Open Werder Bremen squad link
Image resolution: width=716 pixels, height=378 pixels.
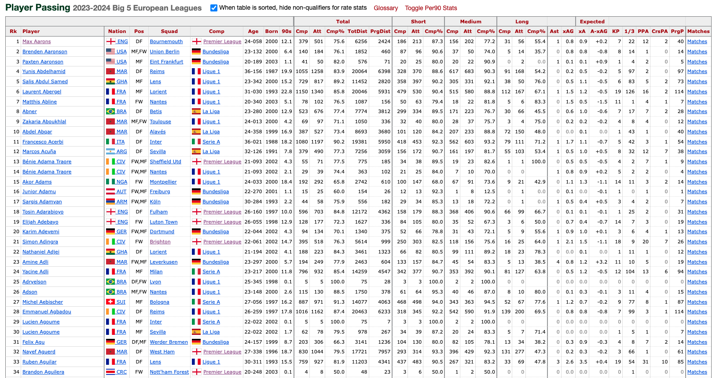169,342
